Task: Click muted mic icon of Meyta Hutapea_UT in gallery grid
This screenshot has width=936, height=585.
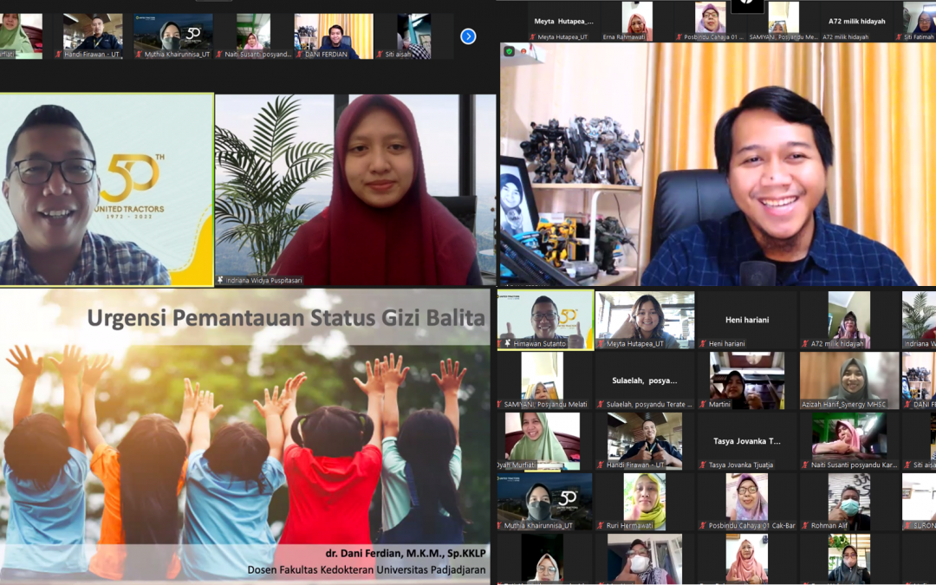Action: 601,344
